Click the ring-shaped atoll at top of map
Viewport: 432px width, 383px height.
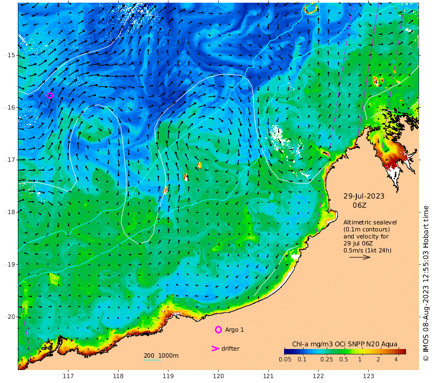point(311,9)
